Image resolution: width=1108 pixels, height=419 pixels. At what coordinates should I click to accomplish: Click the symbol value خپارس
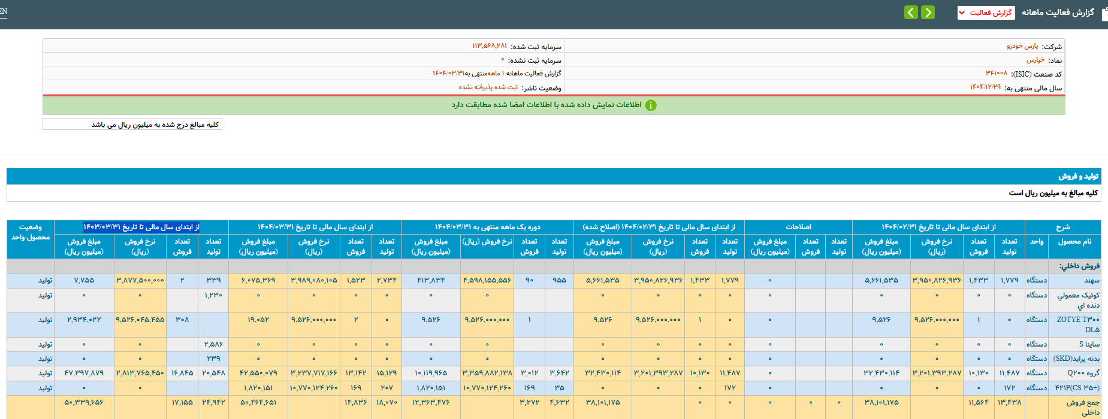[1035, 60]
